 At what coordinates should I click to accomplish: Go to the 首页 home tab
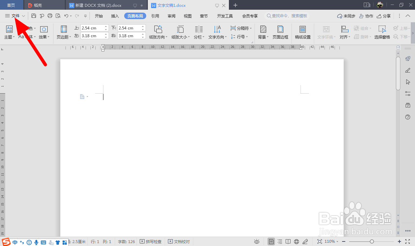(x=11, y=6)
